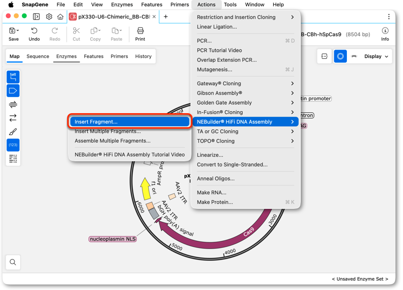This screenshot has width=403, height=290.
Task: Click the Undo arrow icon
Action: [34, 31]
